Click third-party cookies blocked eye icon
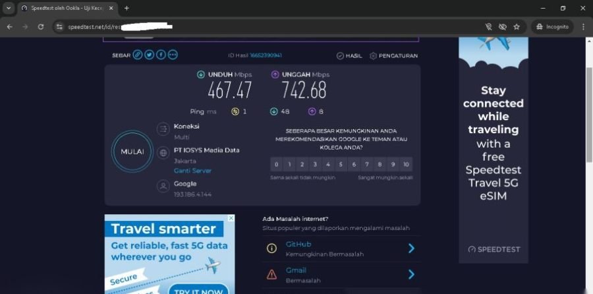Screen dimensions: 593x294 (503, 27)
